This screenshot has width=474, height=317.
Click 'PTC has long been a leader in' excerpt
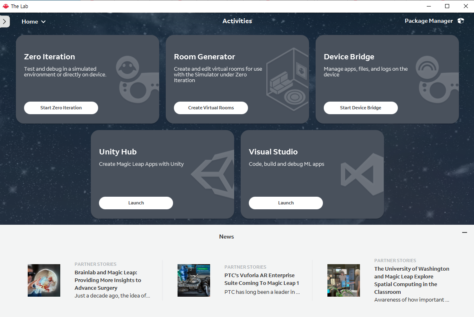coord(262,292)
